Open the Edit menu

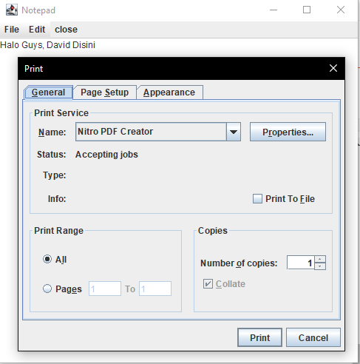pyautogui.click(x=37, y=30)
